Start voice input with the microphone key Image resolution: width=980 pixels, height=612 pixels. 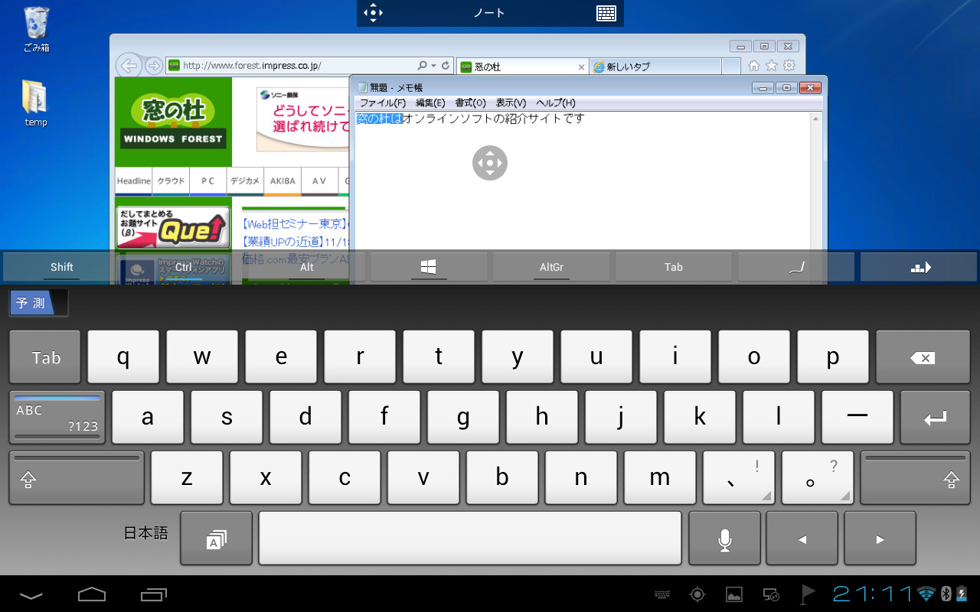(724, 539)
